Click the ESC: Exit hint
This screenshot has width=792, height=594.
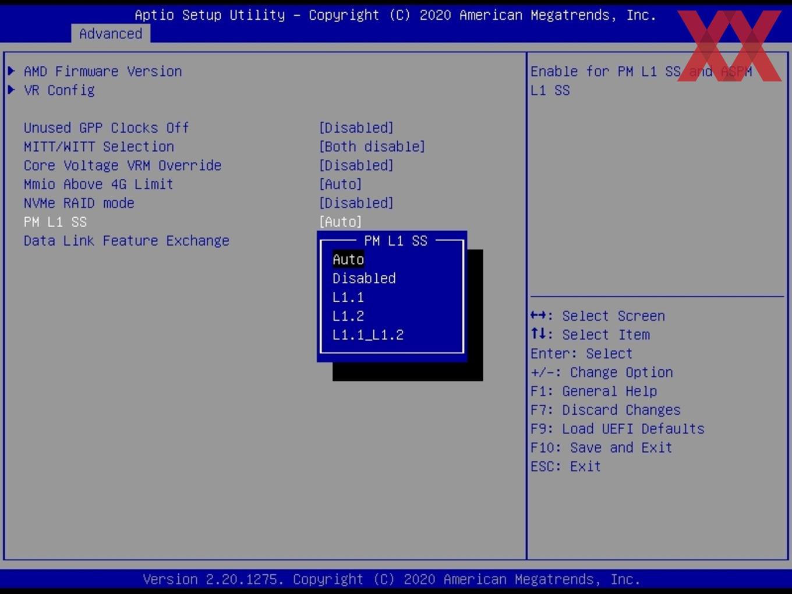pyautogui.click(x=565, y=466)
